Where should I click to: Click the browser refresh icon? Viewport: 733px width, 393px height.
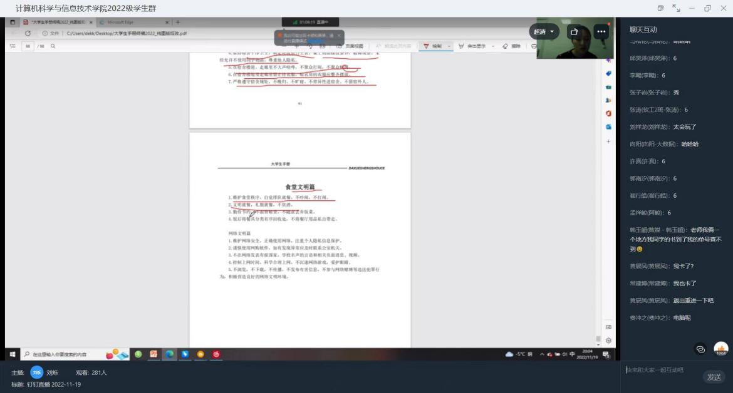point(28,33)
